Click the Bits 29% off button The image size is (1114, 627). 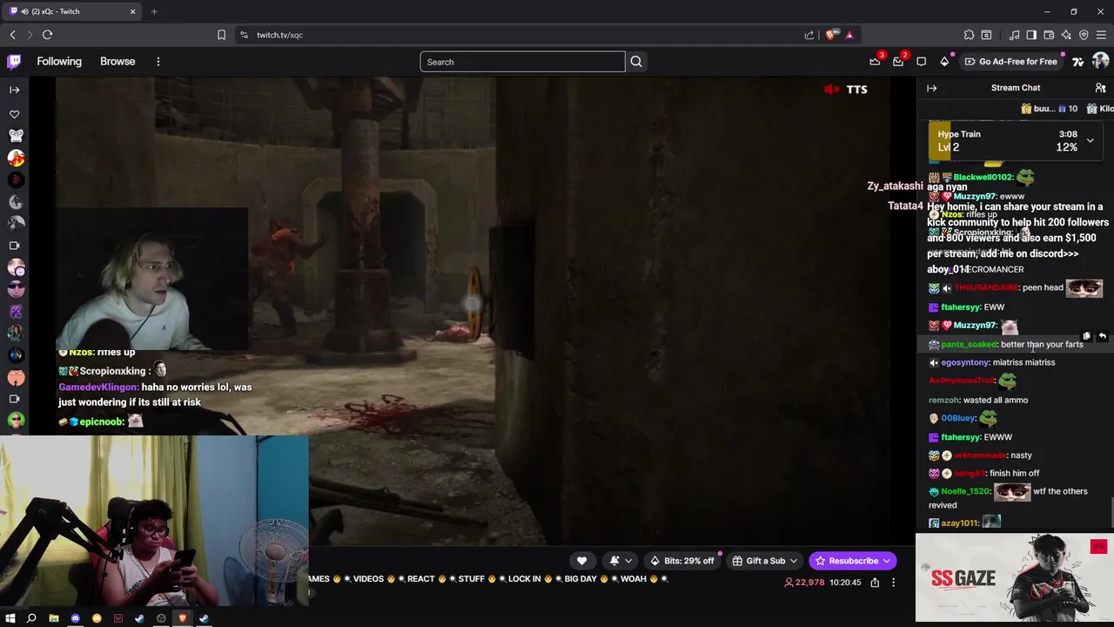pos(683,561)
